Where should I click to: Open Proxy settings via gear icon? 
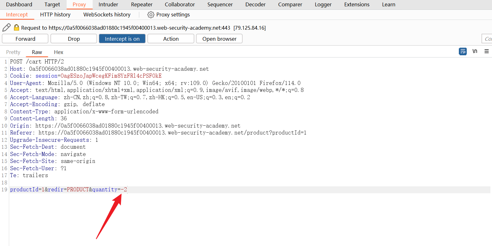(x=151, y=15)
